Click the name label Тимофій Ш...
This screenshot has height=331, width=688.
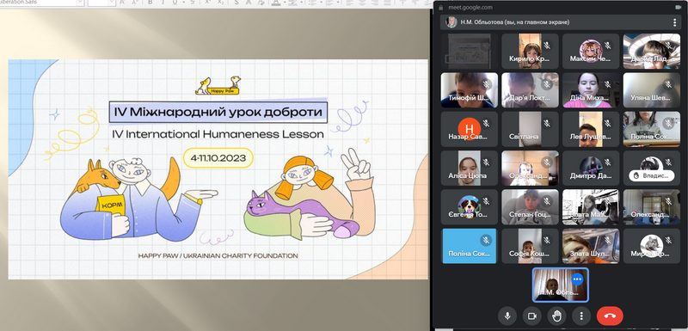click(469, 97)
